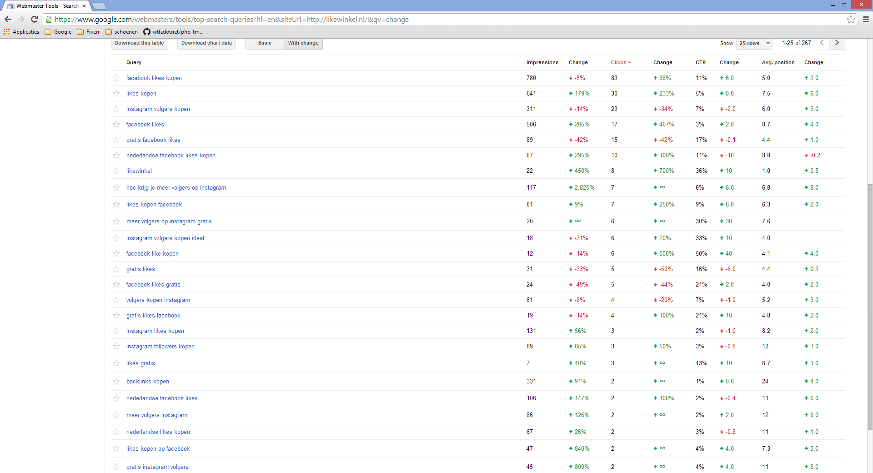Go back with browser back arrow
Screen dimensions: 873x473
pos(8,19)
